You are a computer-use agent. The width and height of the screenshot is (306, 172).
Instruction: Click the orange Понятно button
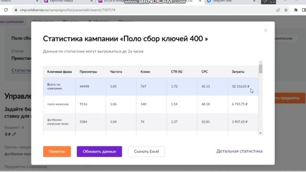pos(57,151)
